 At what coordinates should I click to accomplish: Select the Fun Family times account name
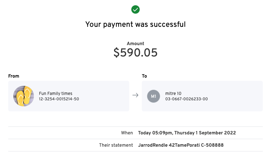pos(55,93)
